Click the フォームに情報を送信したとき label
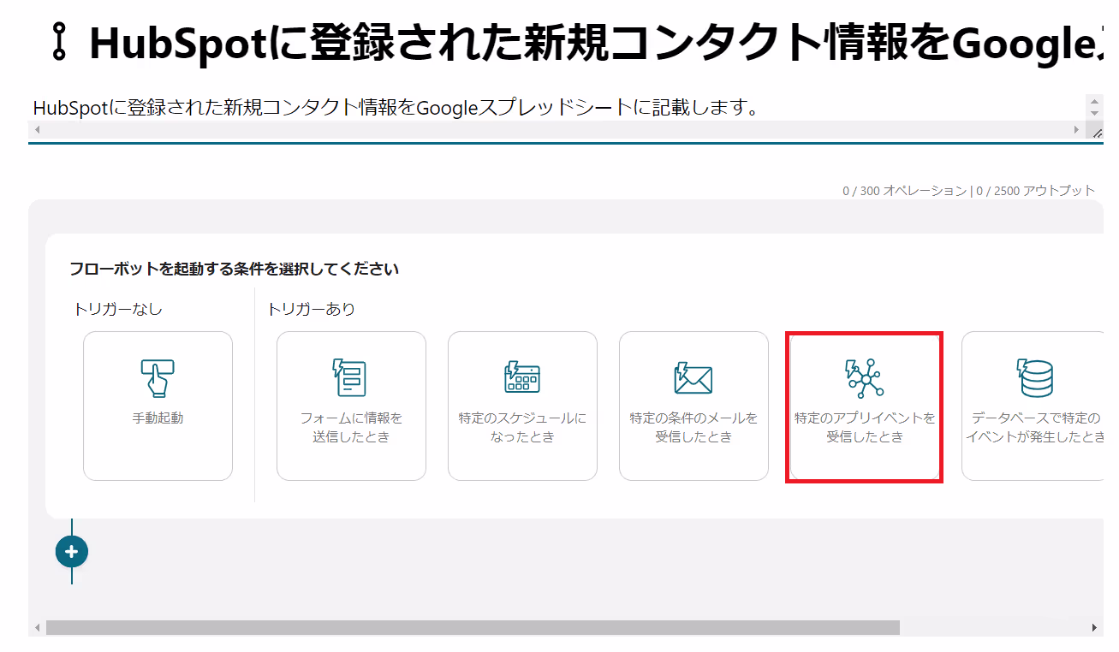 click(x=351, y=428)
